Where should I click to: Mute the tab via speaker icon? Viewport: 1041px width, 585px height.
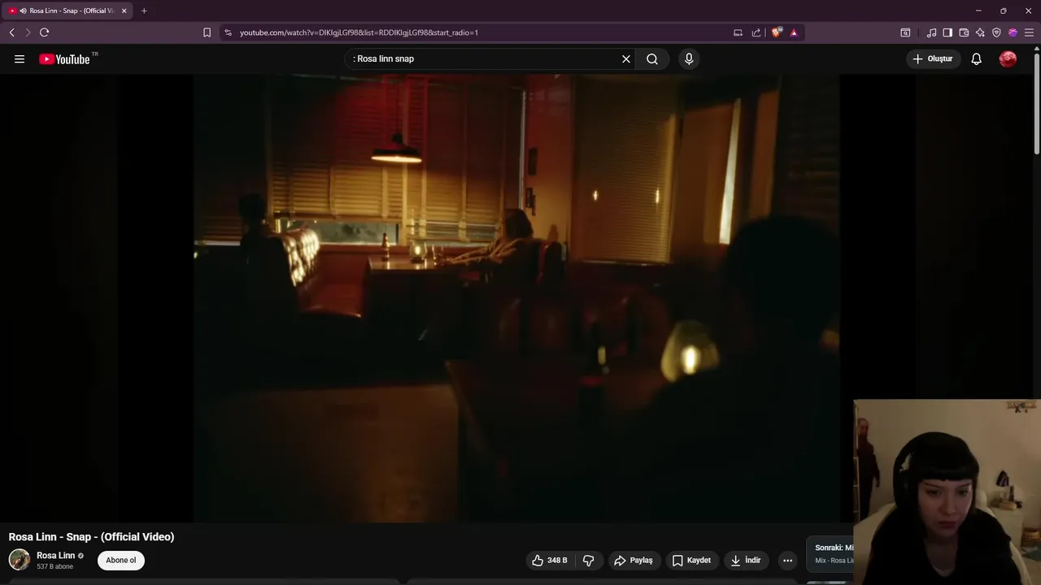click(23, 11)
